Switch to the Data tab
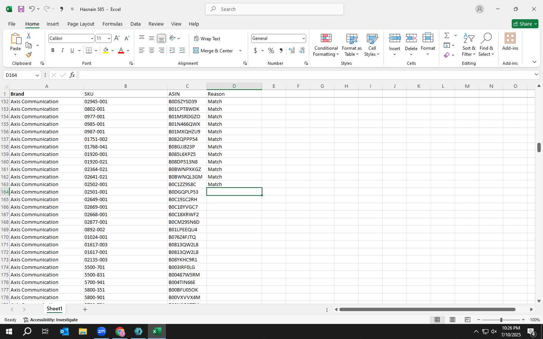 click(135, 24)
